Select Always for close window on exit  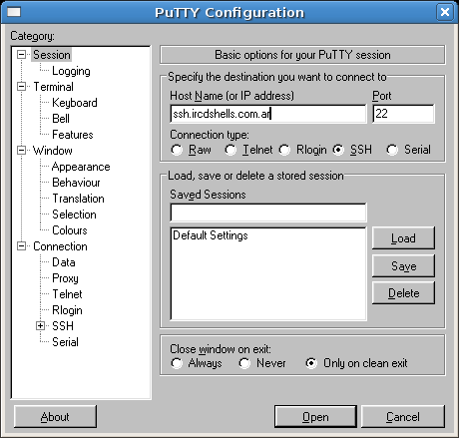[177, 363]
